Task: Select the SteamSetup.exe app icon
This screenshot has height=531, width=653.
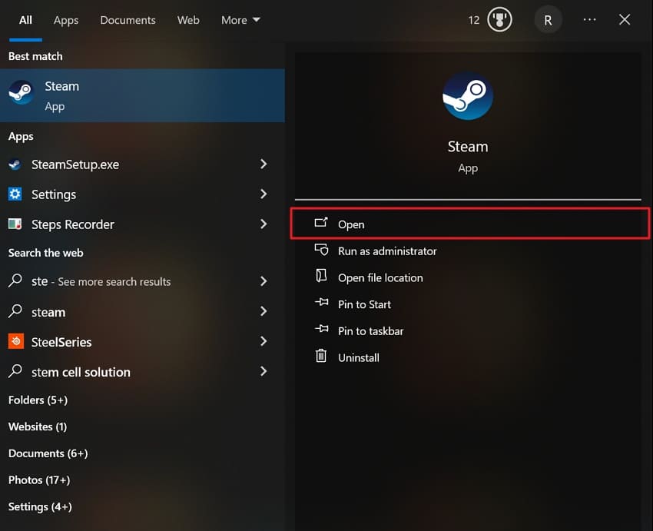Action: pyautogui.click(x=15, y=164)
